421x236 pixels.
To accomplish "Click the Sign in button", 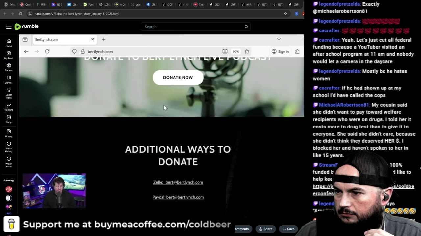I will point(280,51).
